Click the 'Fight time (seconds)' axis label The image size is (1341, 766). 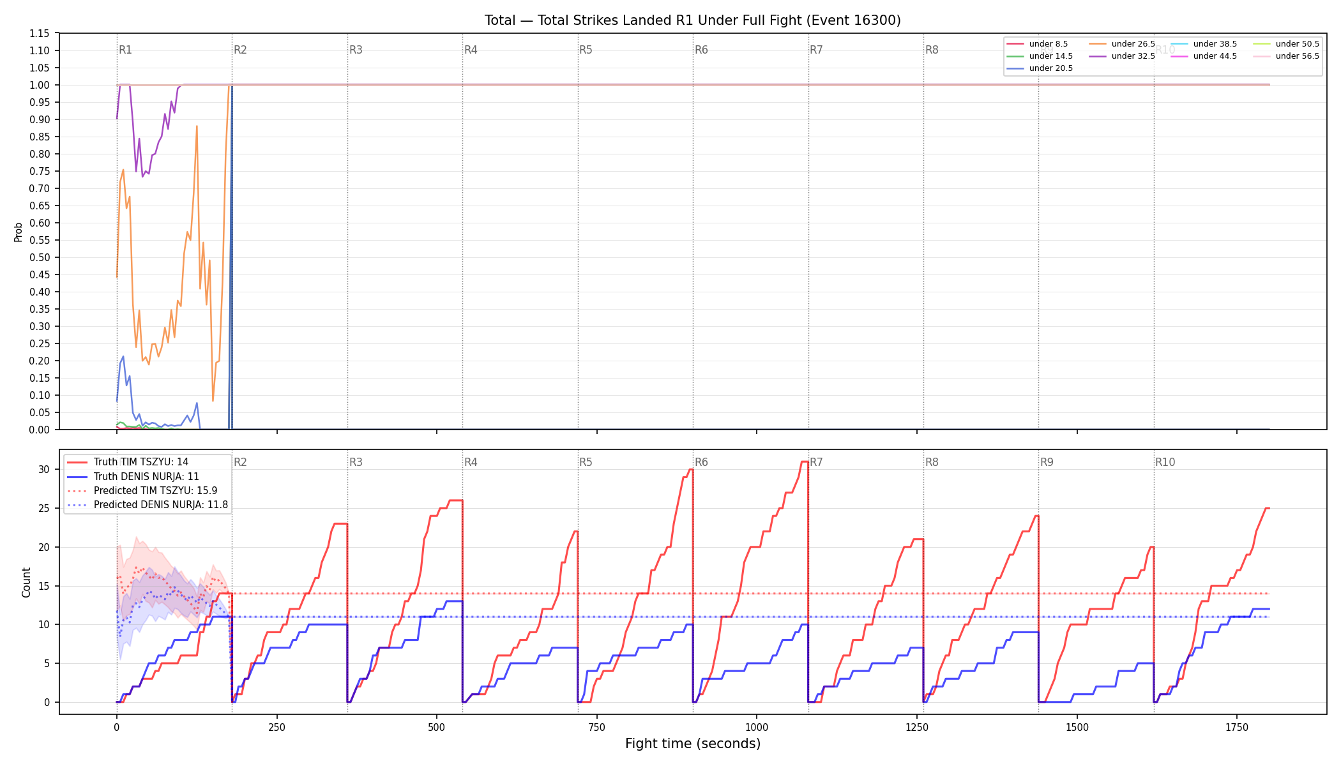[x=693, y=744]
